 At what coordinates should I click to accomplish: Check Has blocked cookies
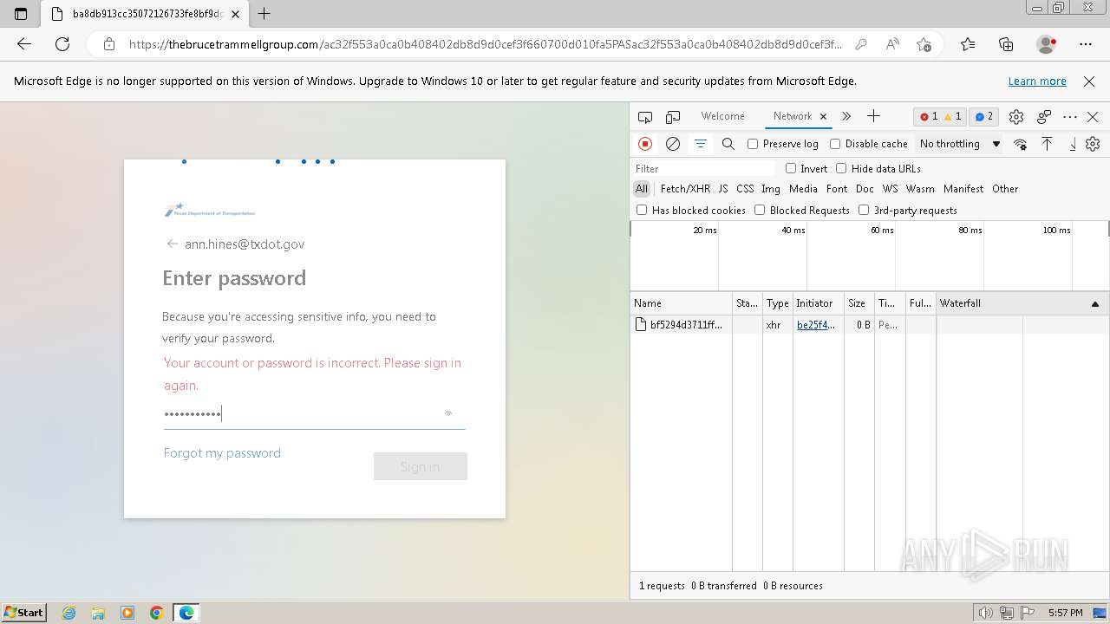click(x=642, y=210)
